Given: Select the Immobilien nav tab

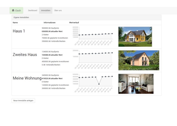Looking at the screenshot, I should (x=46, y=10).
